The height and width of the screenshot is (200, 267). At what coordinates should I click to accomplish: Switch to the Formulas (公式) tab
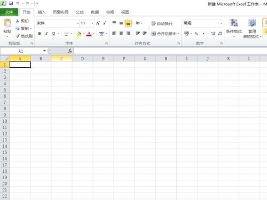tap(80, 12)
